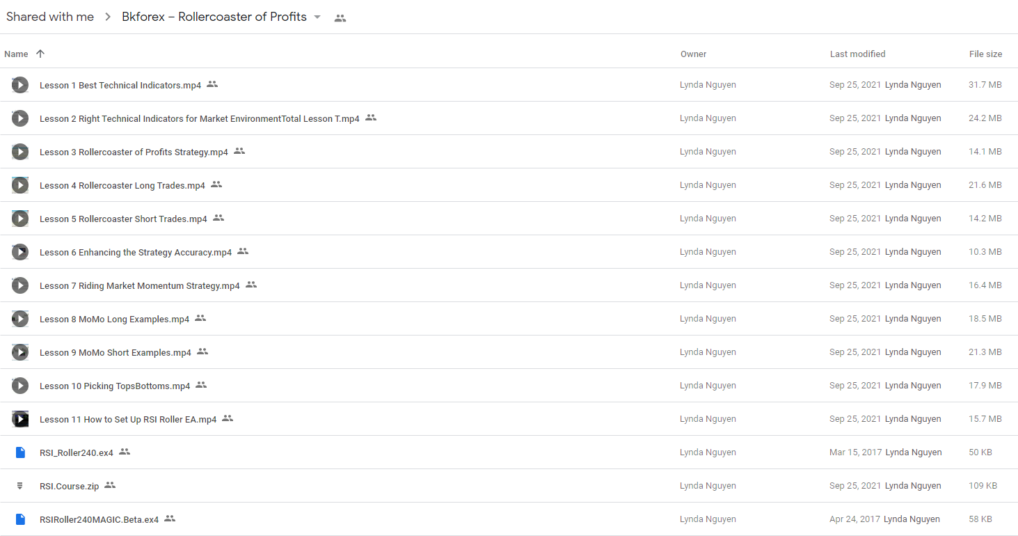Click the video icon for Lesson 6
Viewport: 1018px width, 536px height.
[x=20, y=252]
